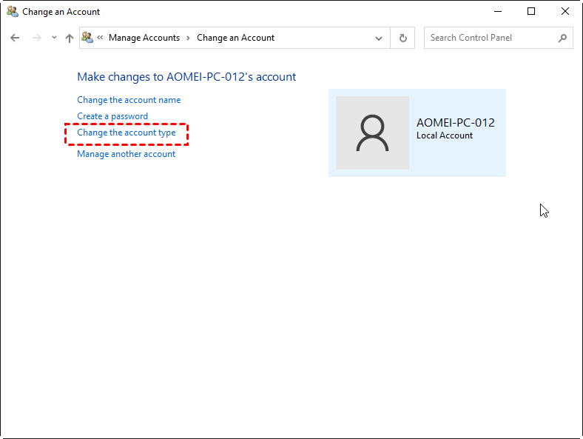
Task: Click the window icon in title bar
Action: point(12,12)
